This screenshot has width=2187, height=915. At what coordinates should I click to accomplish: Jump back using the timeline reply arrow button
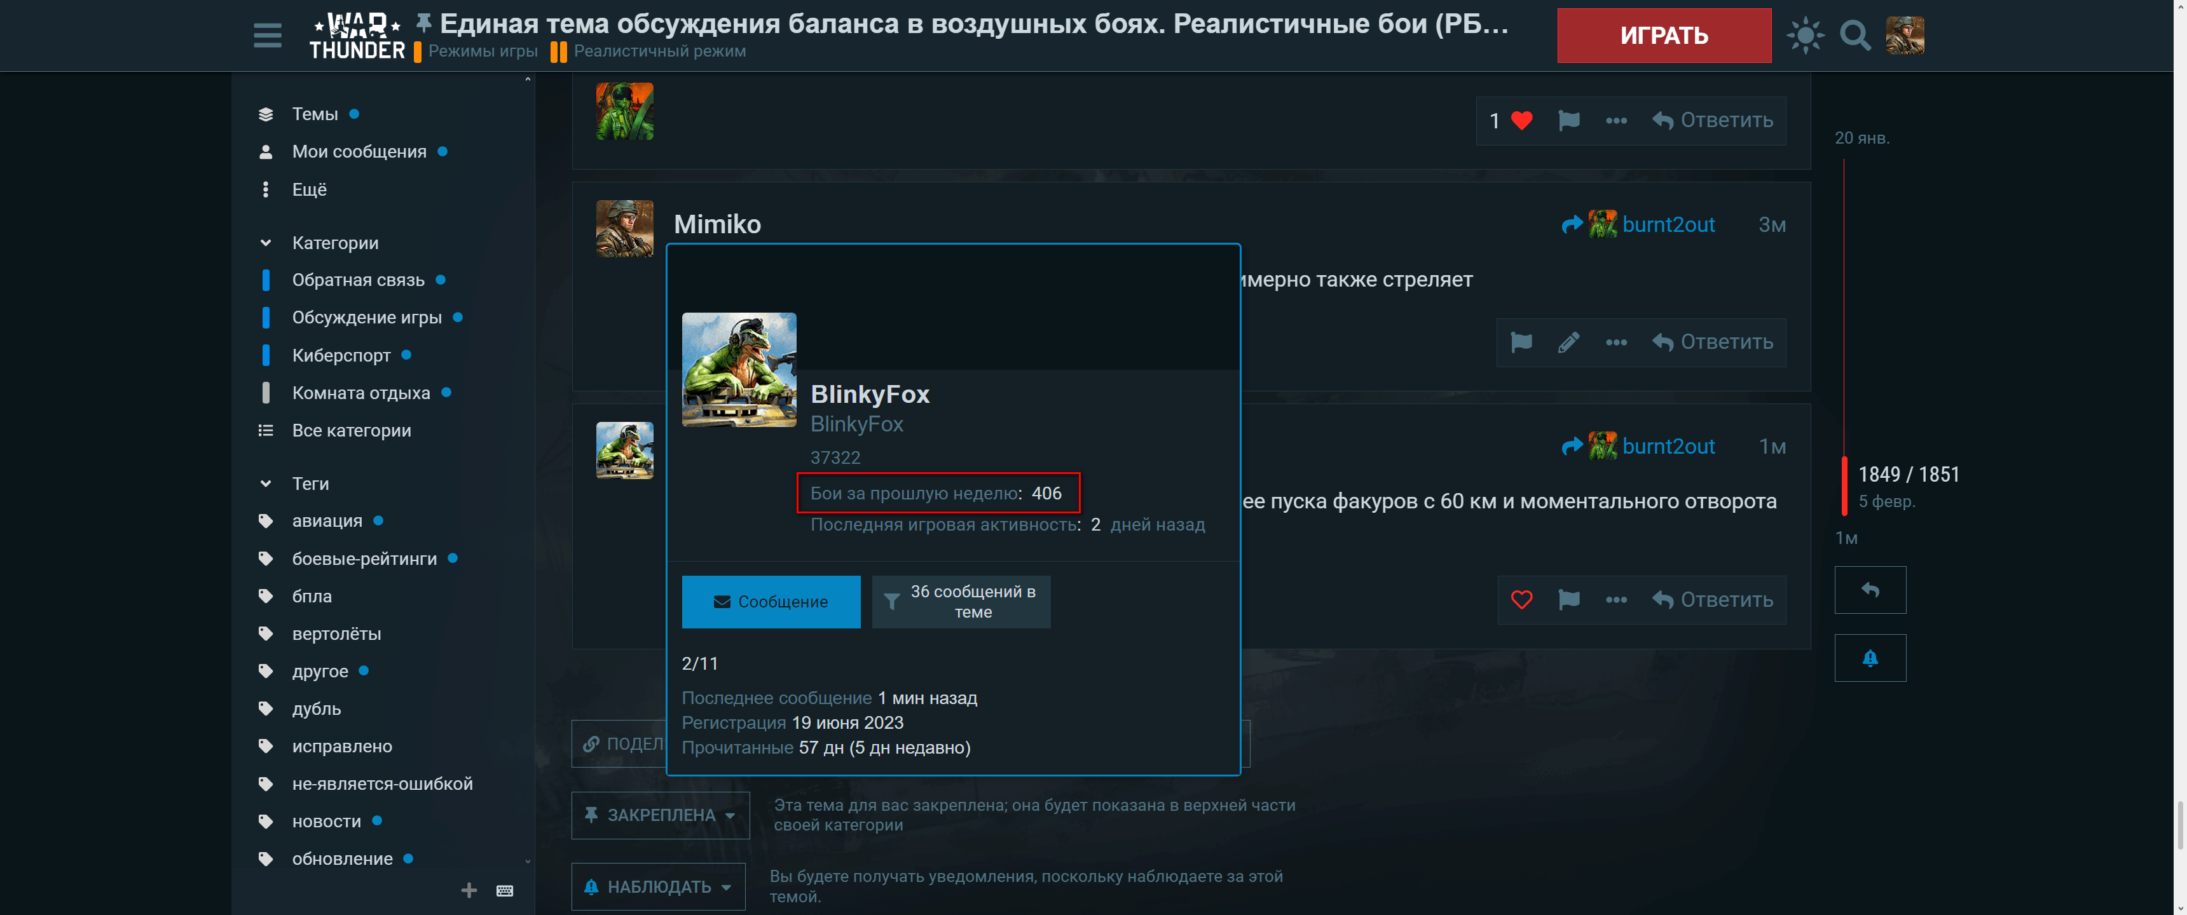pos(1870,590)
